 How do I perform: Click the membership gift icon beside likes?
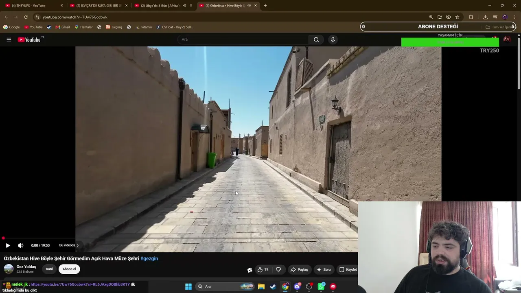coord(250,270)
